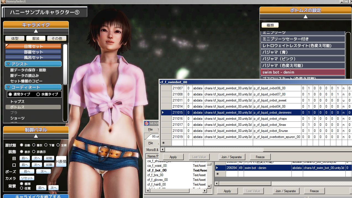
Task: Set 服状態 to 下着
Action: tap(46, 145)
